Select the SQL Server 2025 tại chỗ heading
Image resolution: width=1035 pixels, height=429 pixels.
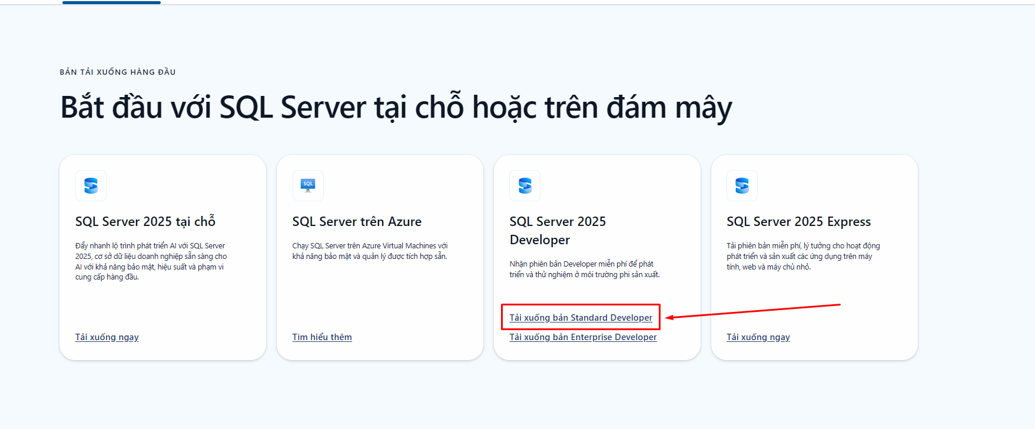(145, 221)
